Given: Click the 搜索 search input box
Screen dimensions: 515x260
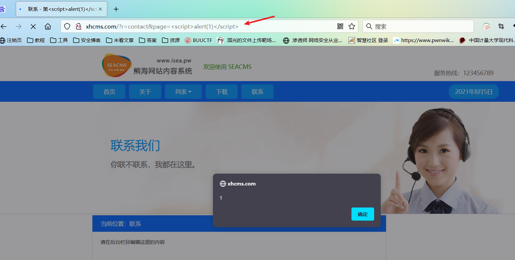Looking at the screenshot, I should tap(418, 26).
